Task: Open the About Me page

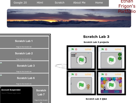Action: click(x=79, y=3)
